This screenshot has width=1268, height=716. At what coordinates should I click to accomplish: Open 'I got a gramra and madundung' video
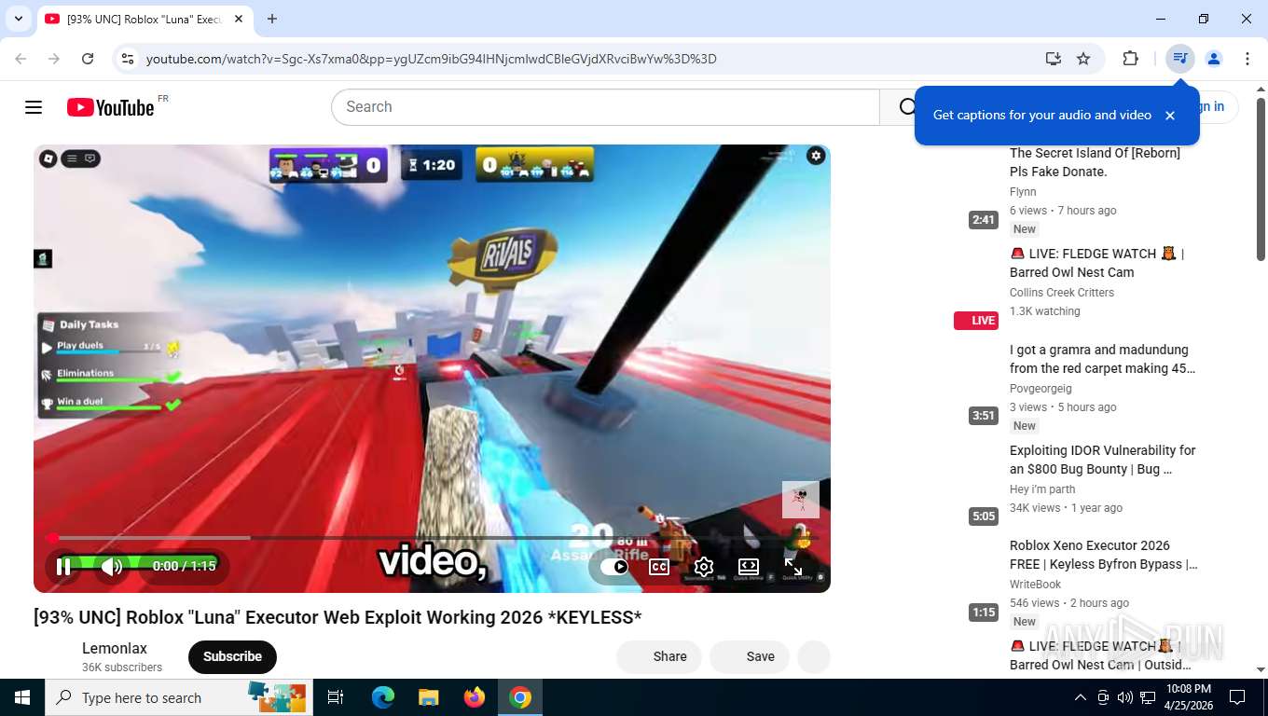tap(1102, 359)
